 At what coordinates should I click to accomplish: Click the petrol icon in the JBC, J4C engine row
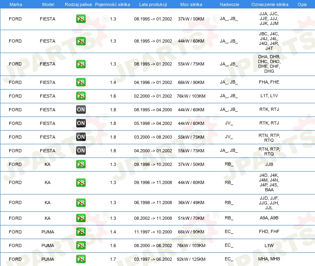click(81, 41)
